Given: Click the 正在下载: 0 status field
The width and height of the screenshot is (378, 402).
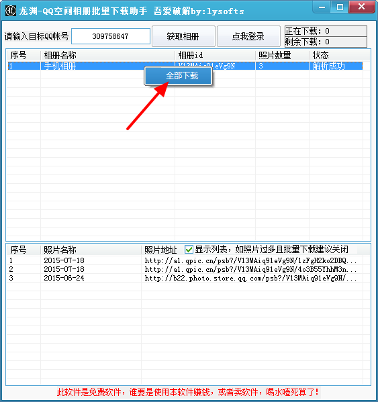Looking at the screenshot, I should click(326, 32).
